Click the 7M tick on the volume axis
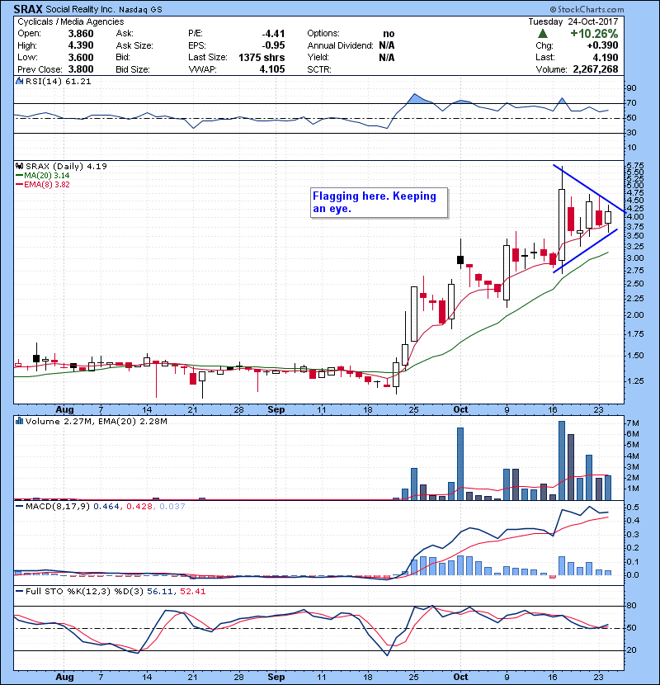The width and height of the screenshot is (660, 685). (633, 423)
